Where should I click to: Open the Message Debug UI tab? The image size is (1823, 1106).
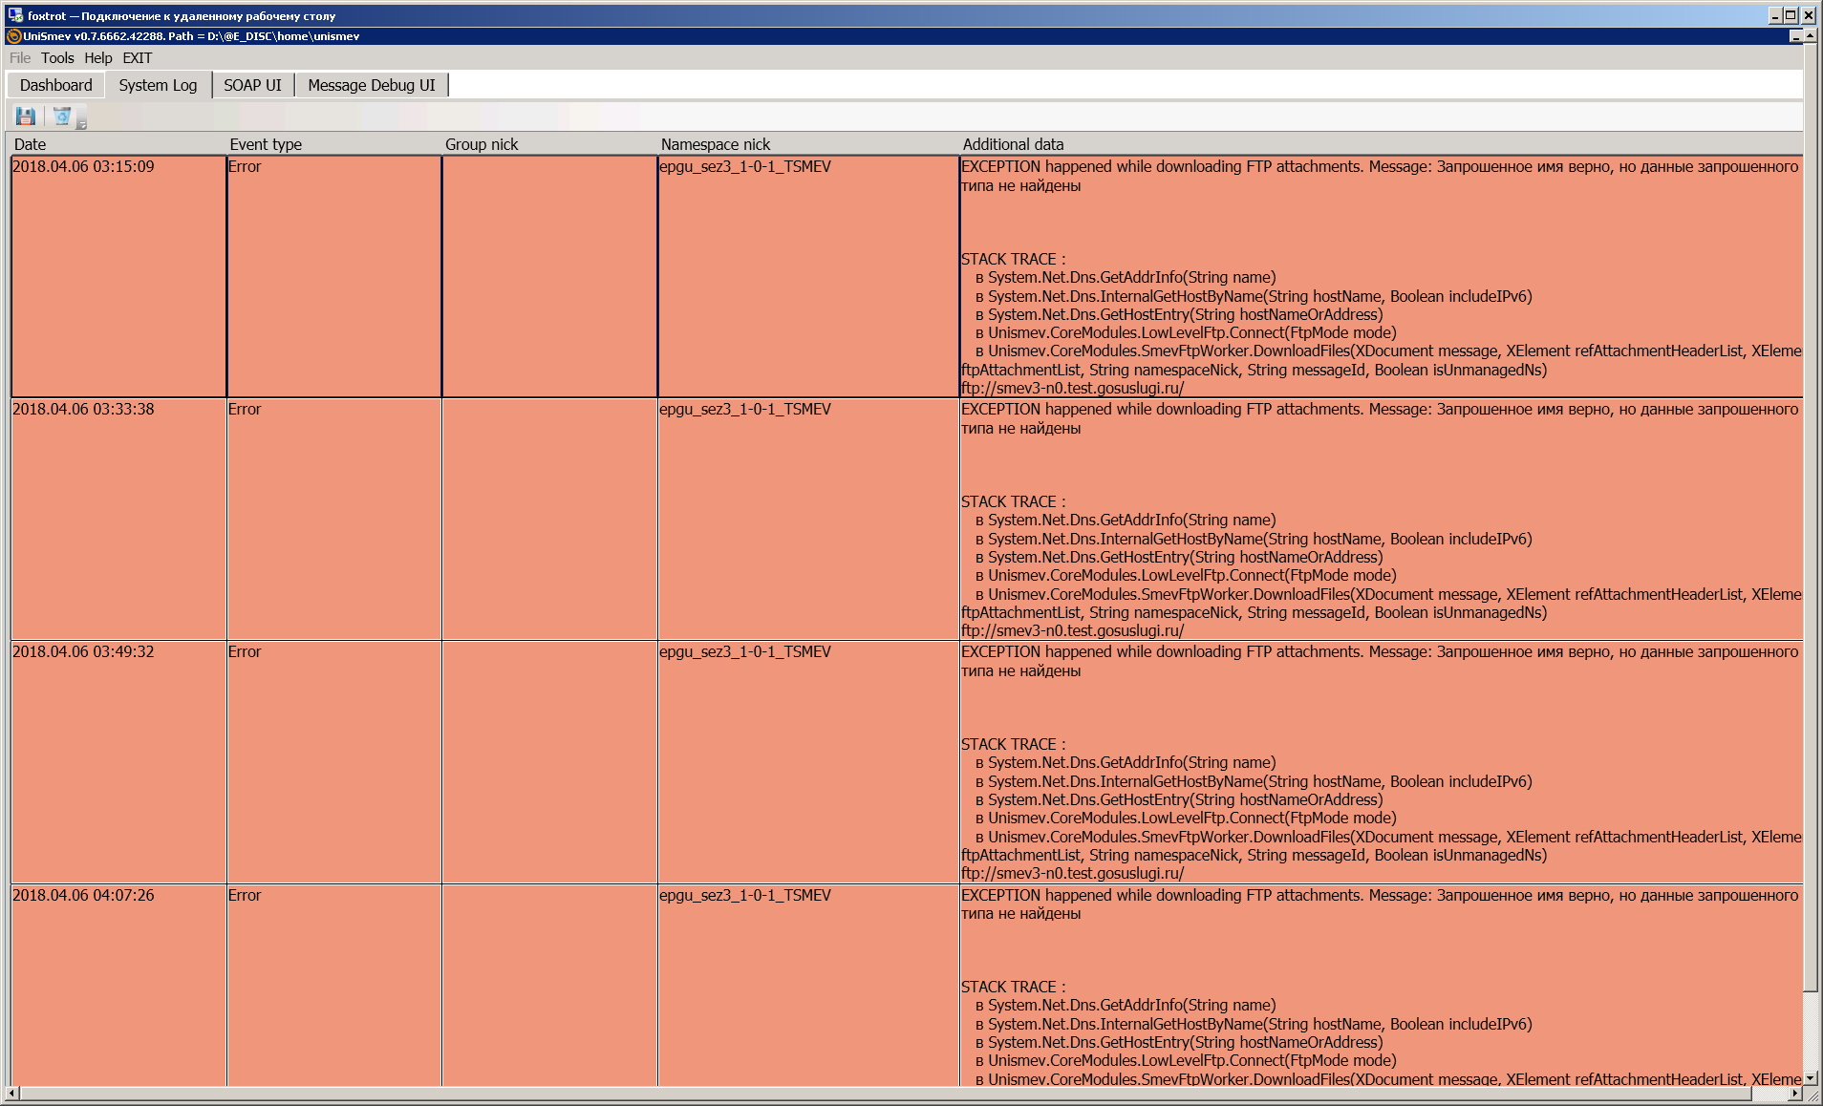pyautogui.click(x=372, y=85)
